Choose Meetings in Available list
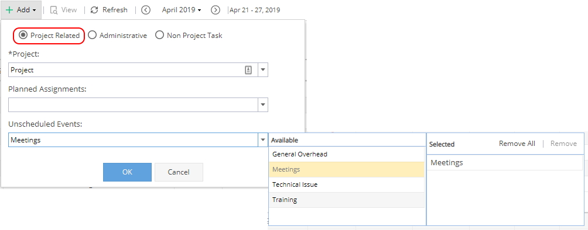The image size is (588, 230). [x=347, y=169]
